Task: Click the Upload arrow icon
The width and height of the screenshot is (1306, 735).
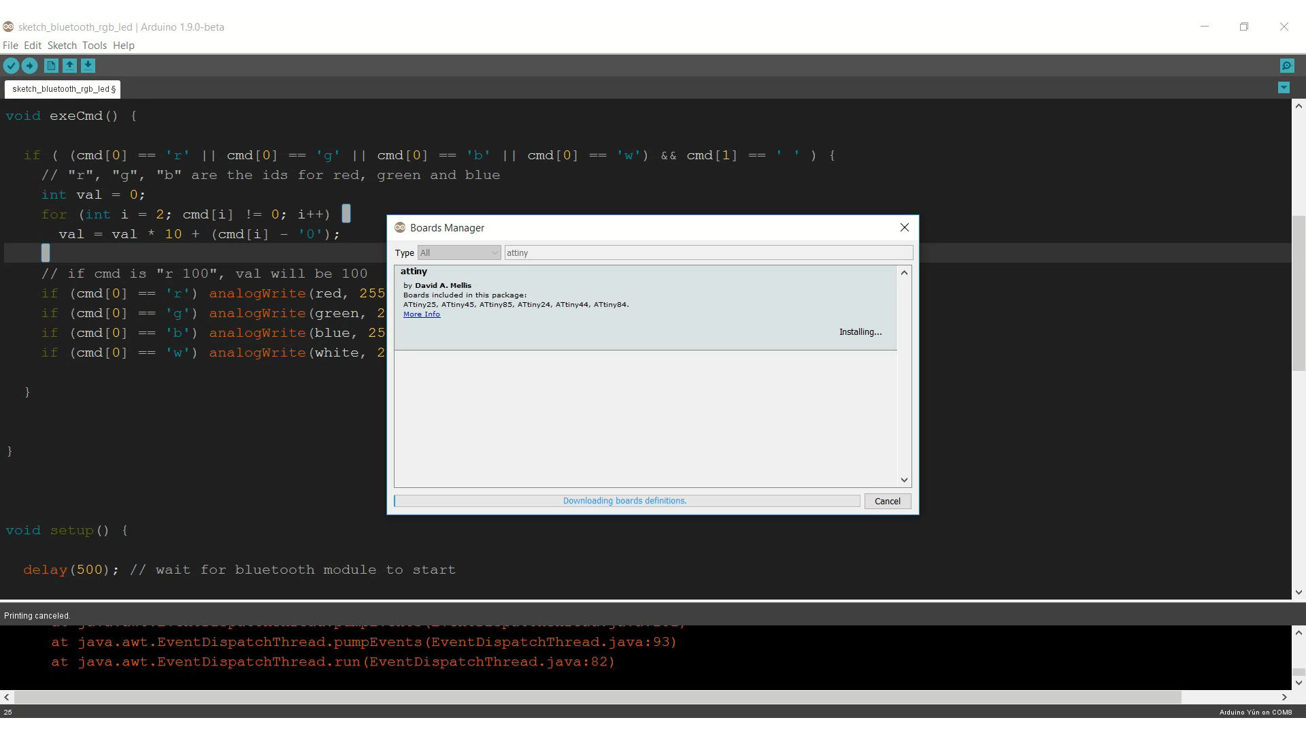Action: (x=29, y=66)
